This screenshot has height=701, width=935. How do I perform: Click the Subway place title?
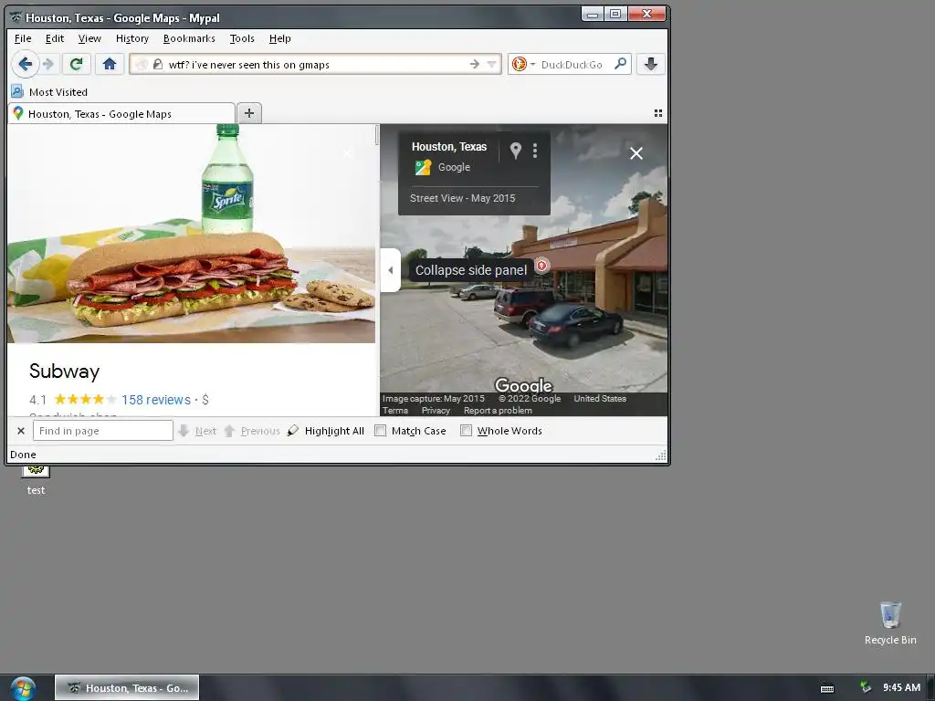point(65,371)
